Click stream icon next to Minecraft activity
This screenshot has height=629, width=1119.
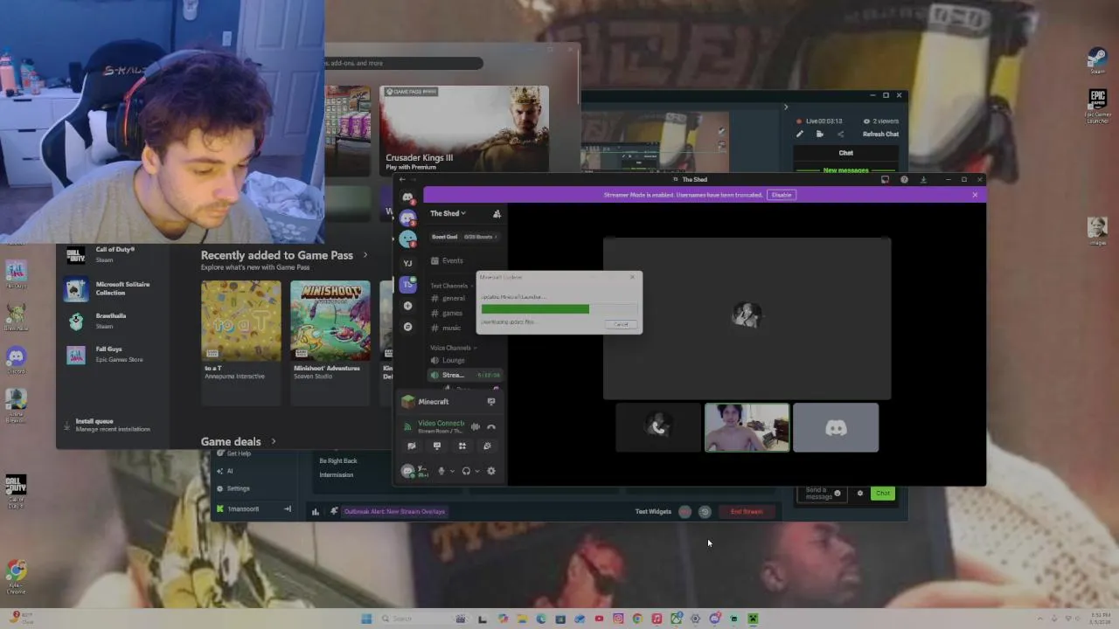(491, 402)
